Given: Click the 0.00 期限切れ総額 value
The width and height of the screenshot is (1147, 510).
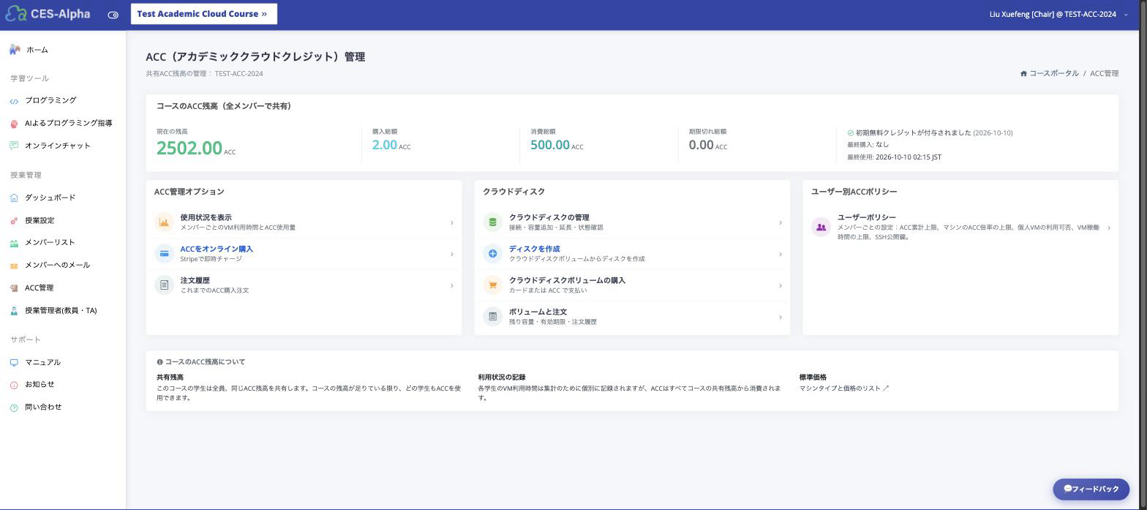Looking at the screenshot, I should (x=701, y=145).
